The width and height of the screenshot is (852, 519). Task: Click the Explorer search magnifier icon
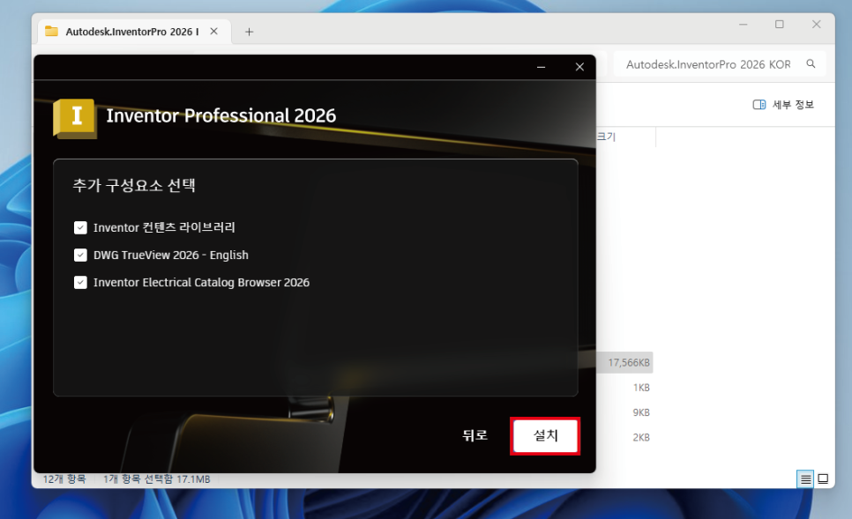coord(811,64)
